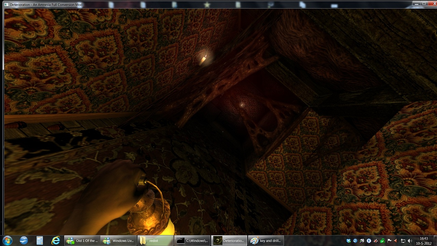The width and height of the screenshot is (437, 246).
Task: Open Action Center flag icon in tray
Action: 390,241
